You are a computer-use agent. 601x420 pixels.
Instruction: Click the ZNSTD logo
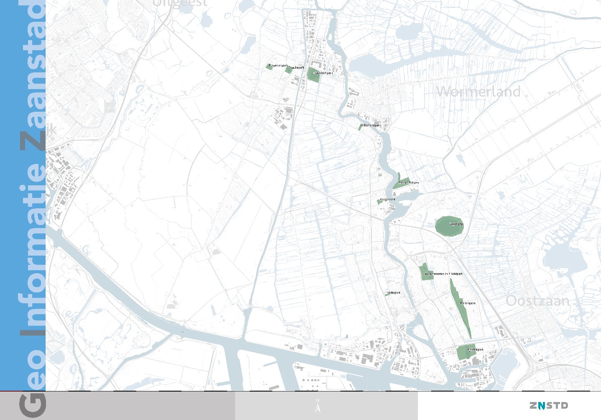pyautogui.click(x=548, y=405)
